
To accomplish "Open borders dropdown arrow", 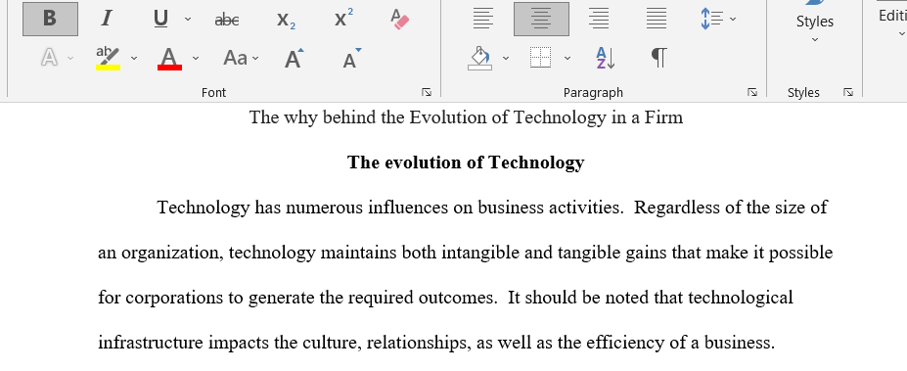I will 567,58.
